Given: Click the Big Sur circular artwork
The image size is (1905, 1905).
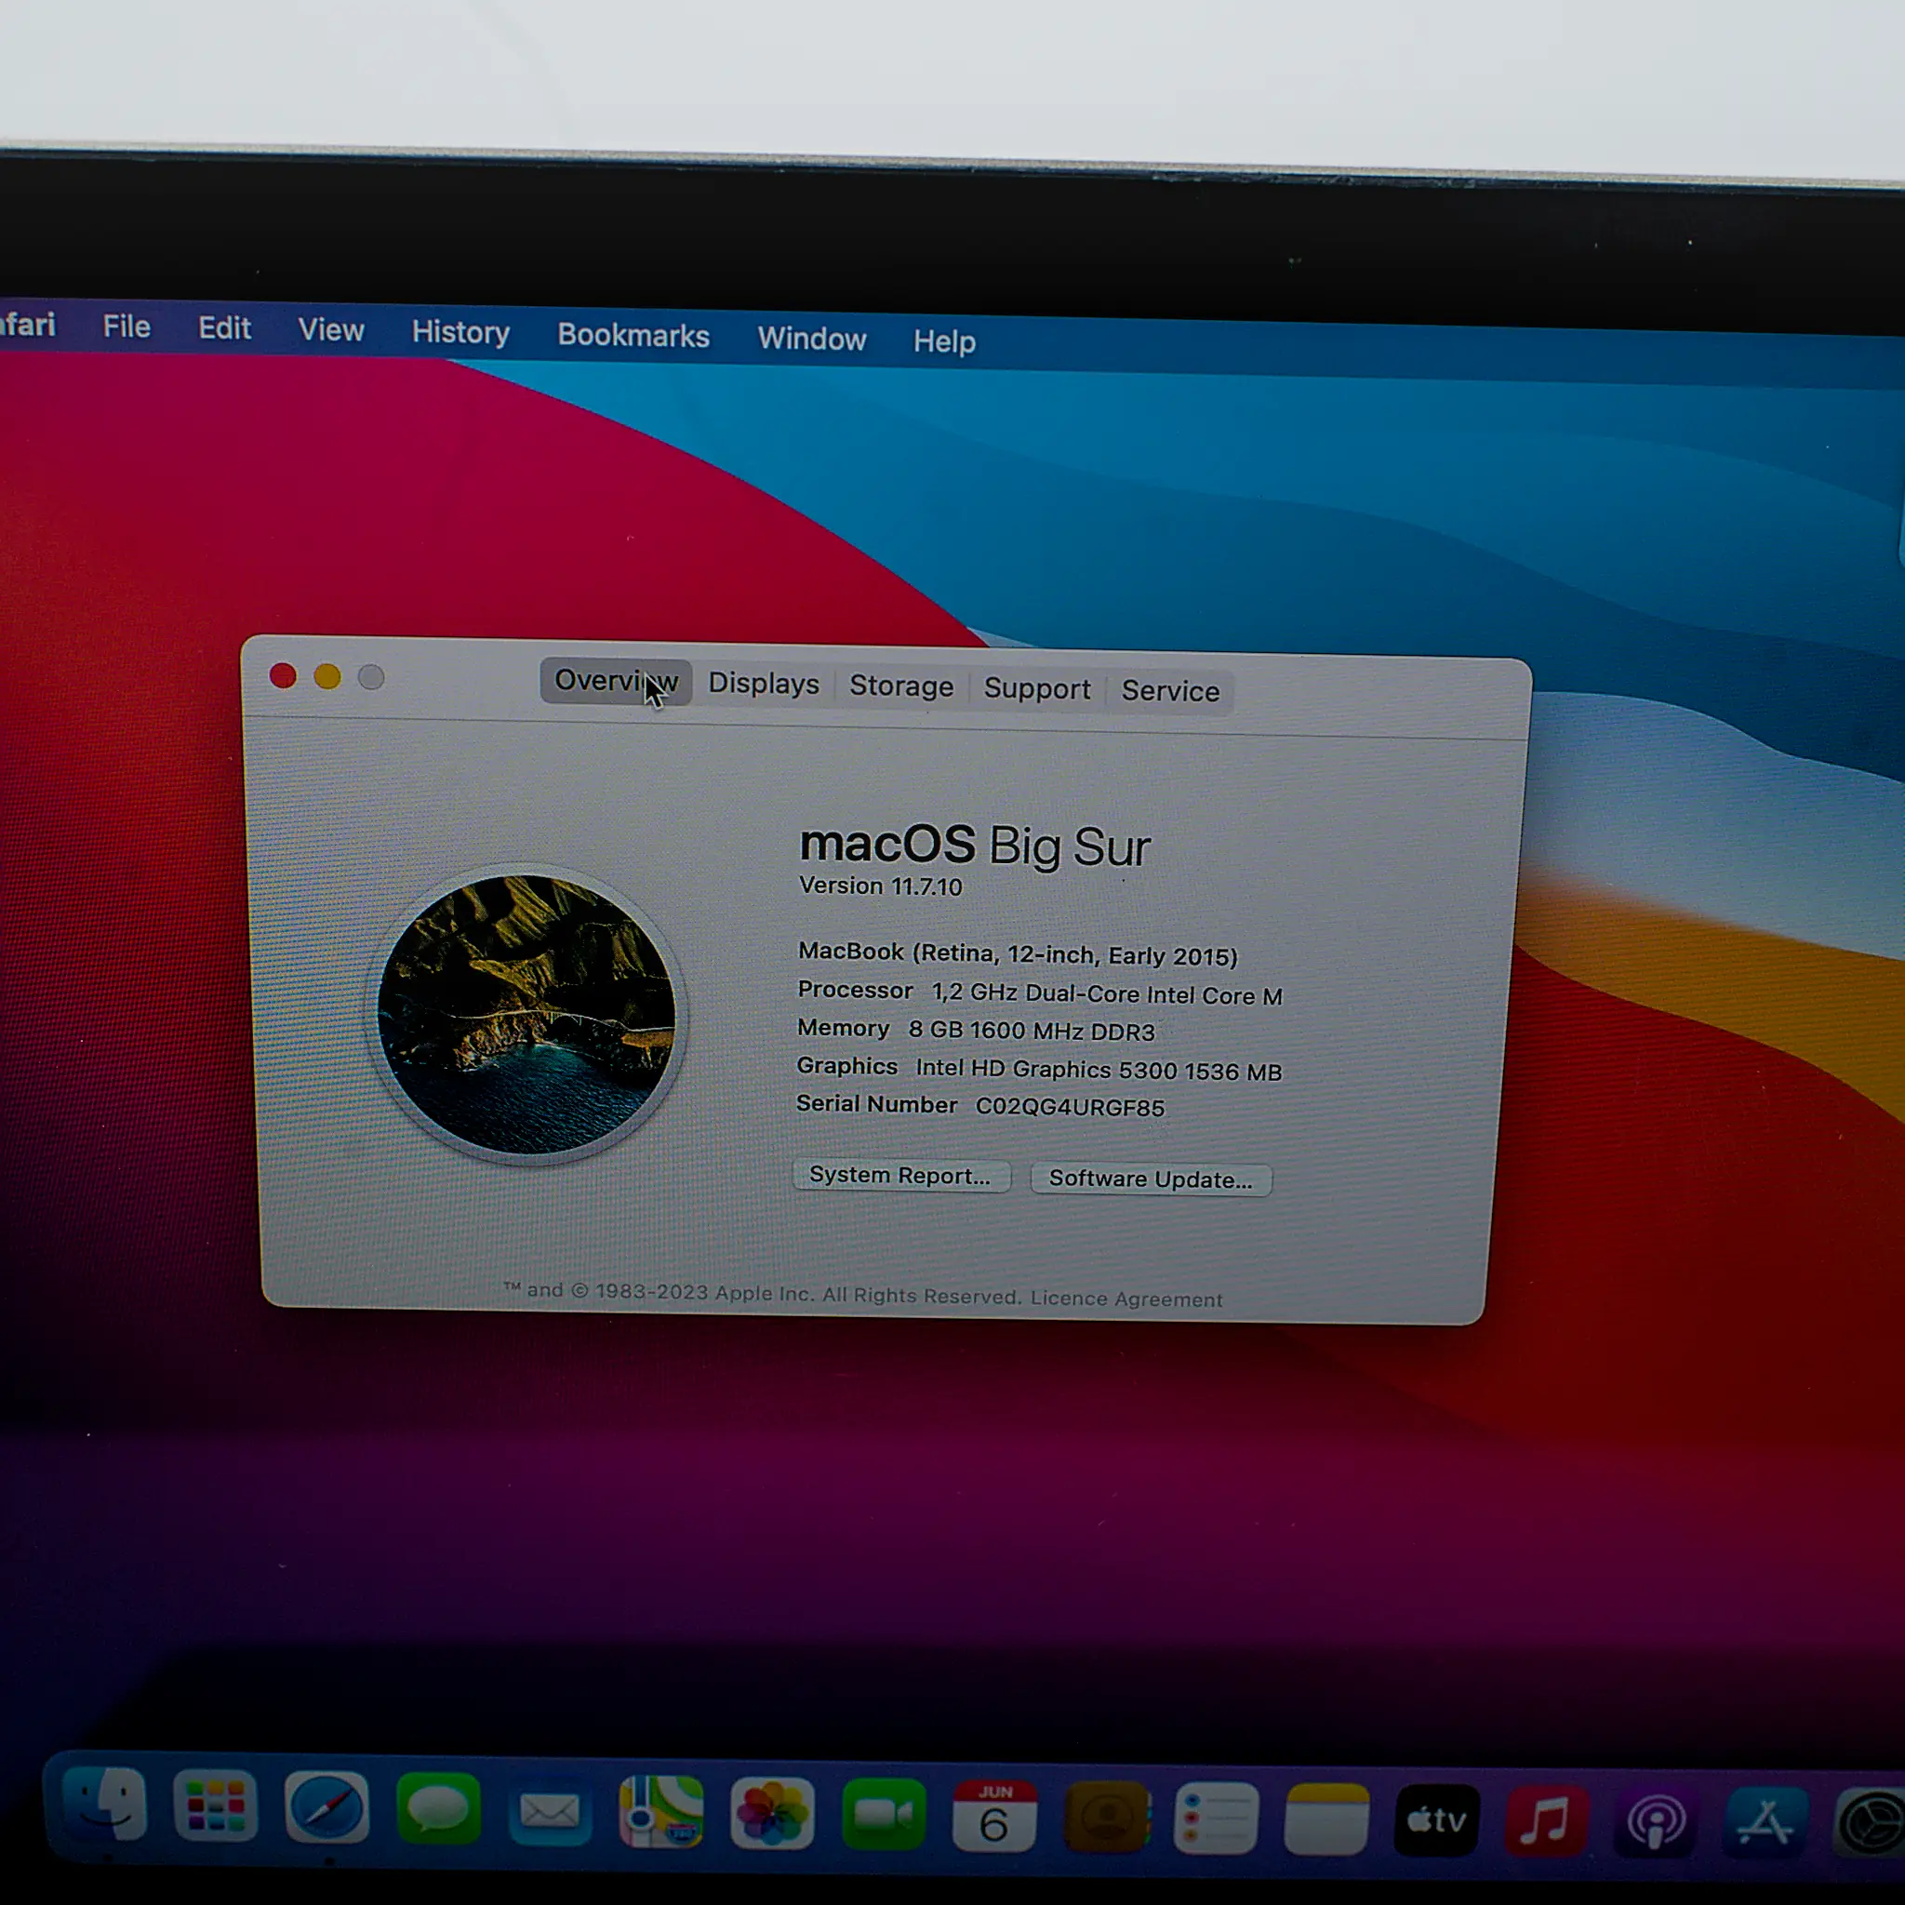Looking at the screenshot, I should [526, 1015].
